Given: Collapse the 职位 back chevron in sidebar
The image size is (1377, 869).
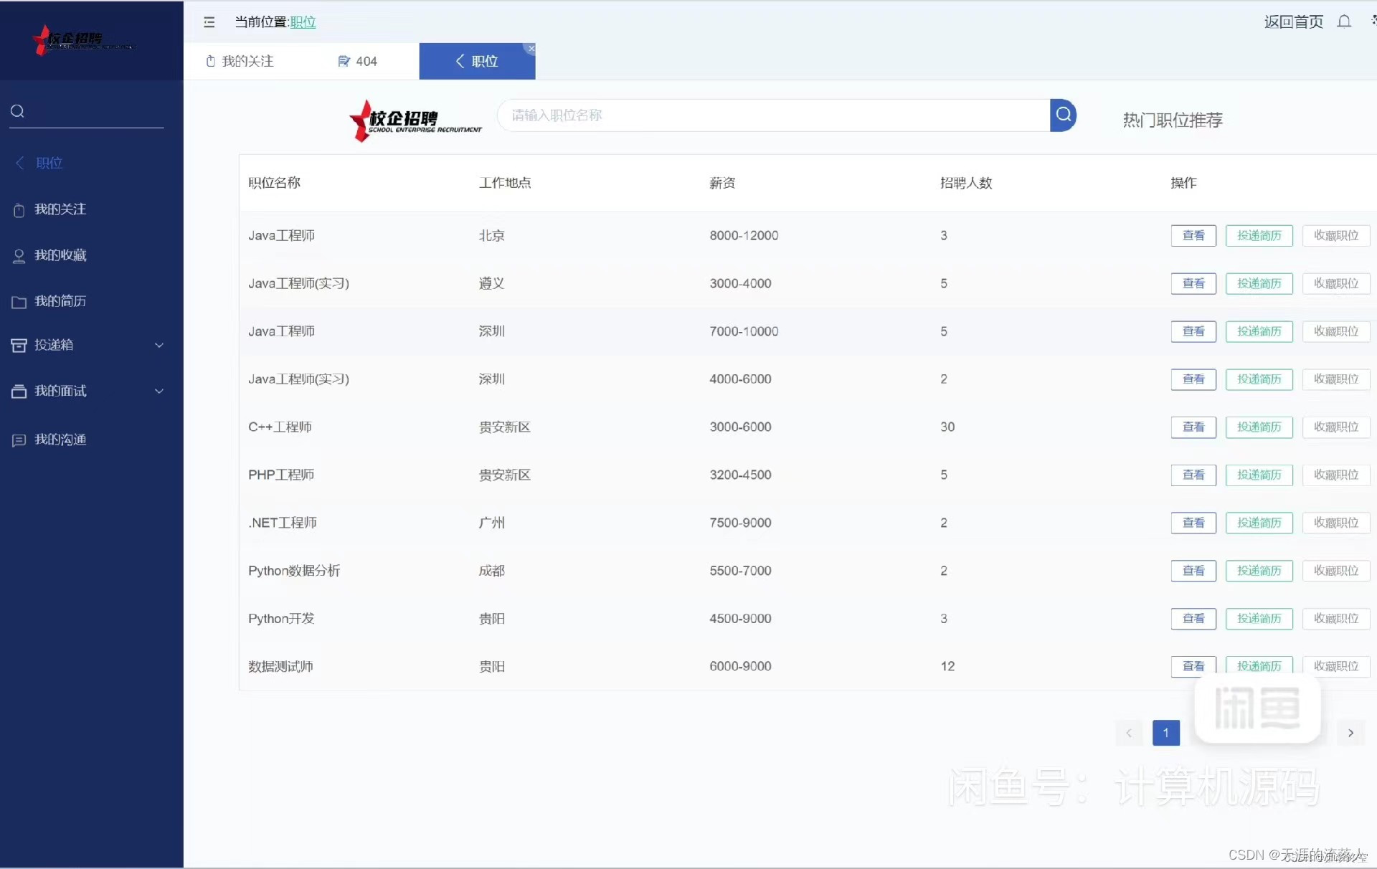Looking at the screenshot, I should [x=20, y=163].
